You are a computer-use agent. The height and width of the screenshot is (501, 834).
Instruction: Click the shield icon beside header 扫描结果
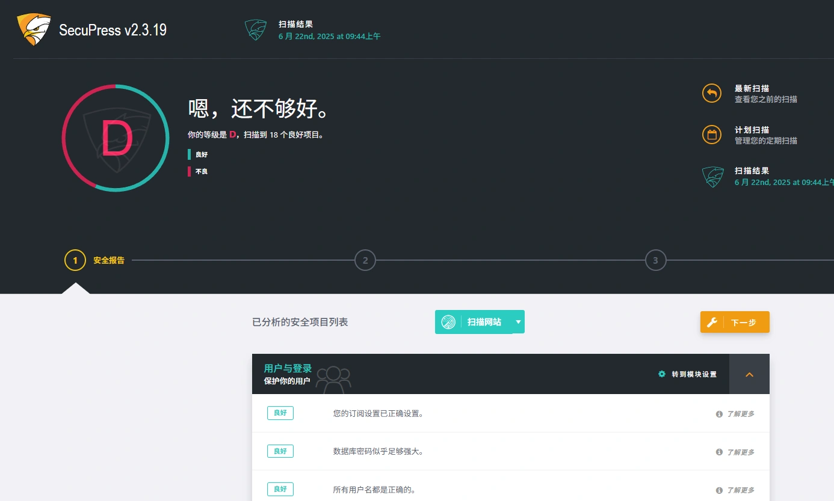coord(255,29)
